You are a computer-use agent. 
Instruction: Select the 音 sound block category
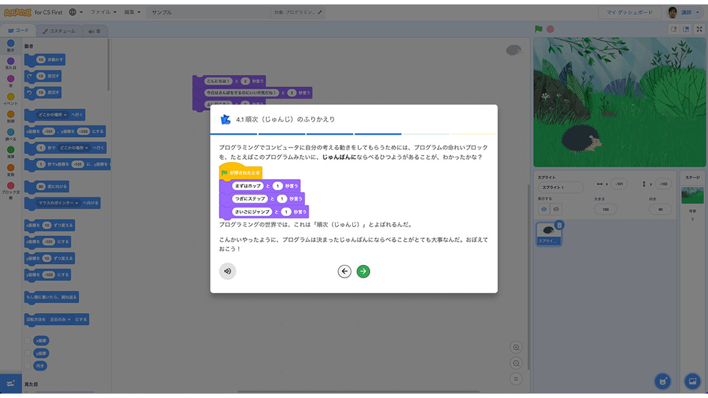11,81
